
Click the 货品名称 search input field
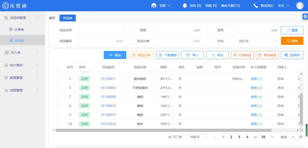coord(101,30)
